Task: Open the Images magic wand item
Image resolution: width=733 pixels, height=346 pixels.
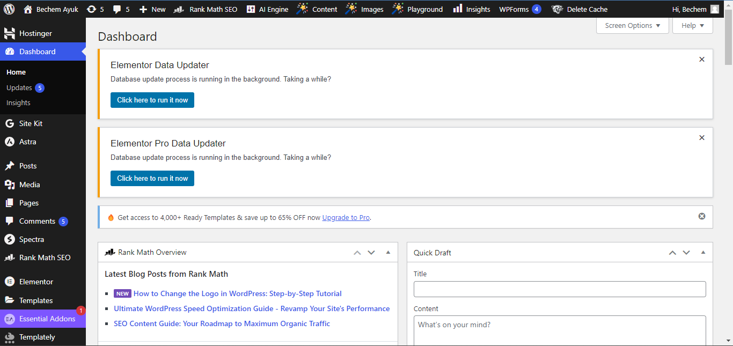Action: [x=364, y=9]
